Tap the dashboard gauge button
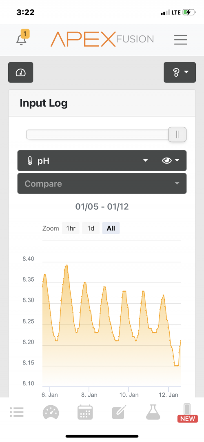Viewport: 204px width, 442px height. [x=20, y=73]
